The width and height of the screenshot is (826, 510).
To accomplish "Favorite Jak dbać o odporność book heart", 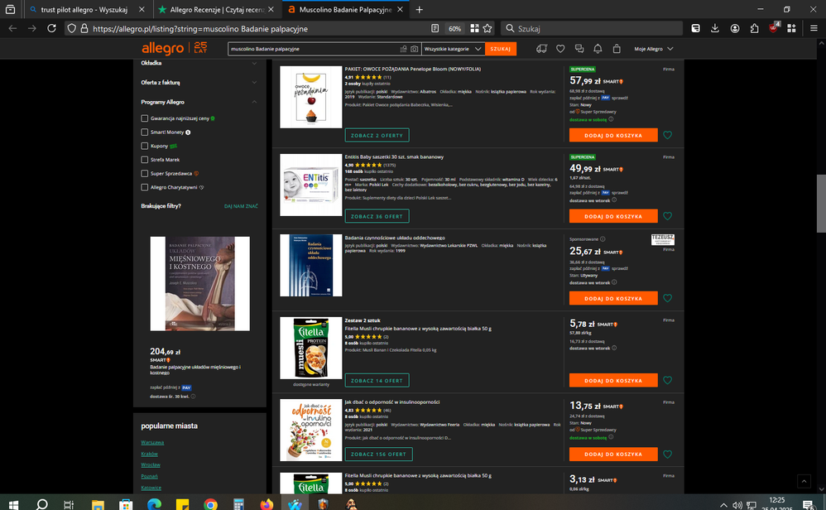I will [x=667, y=455].
